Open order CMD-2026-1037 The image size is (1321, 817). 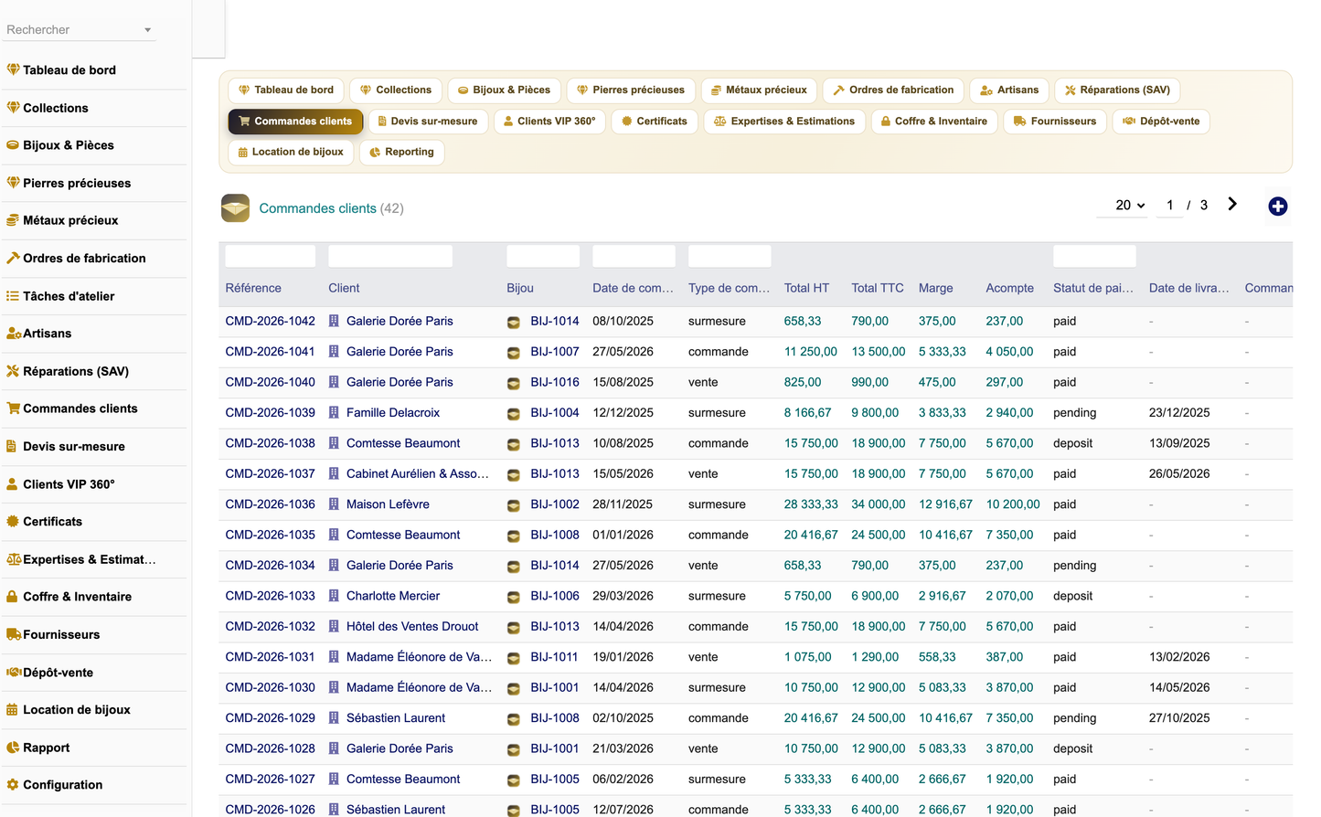(270, 473)
